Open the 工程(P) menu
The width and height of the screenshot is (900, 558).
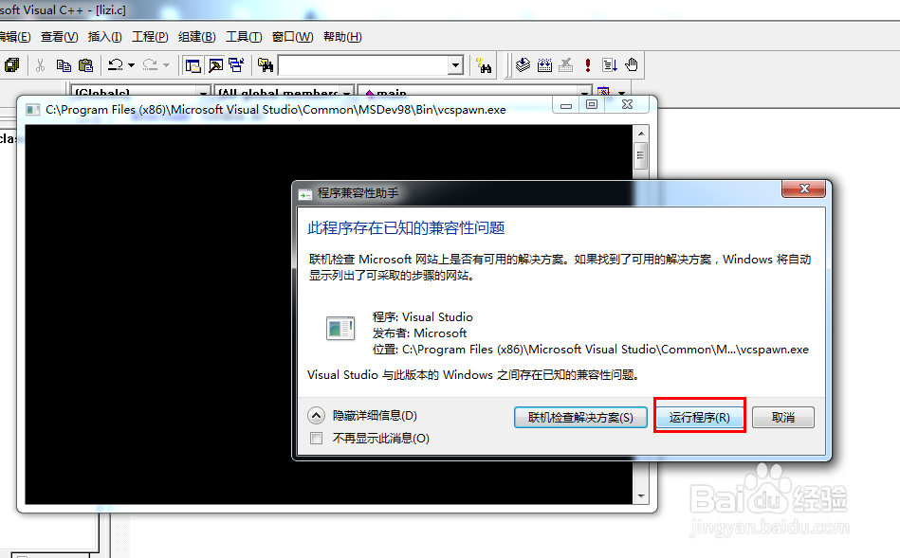pyautogui.click(x=150, y=37)
